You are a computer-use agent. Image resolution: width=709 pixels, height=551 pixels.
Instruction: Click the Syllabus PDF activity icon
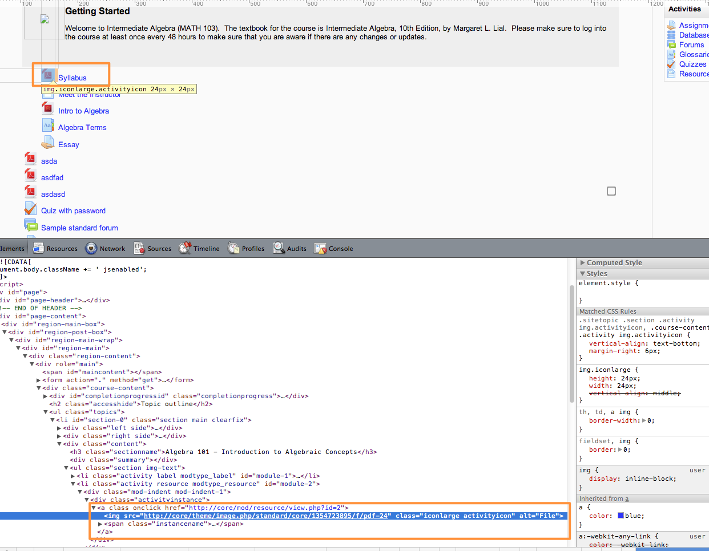[48, 76]
